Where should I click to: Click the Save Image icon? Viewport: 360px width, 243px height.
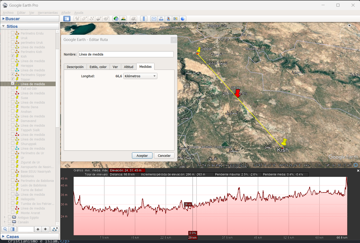click(168, 19)
